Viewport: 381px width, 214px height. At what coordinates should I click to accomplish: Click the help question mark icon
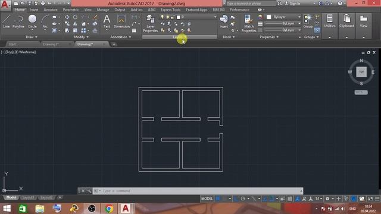click(x=340, y=4)
